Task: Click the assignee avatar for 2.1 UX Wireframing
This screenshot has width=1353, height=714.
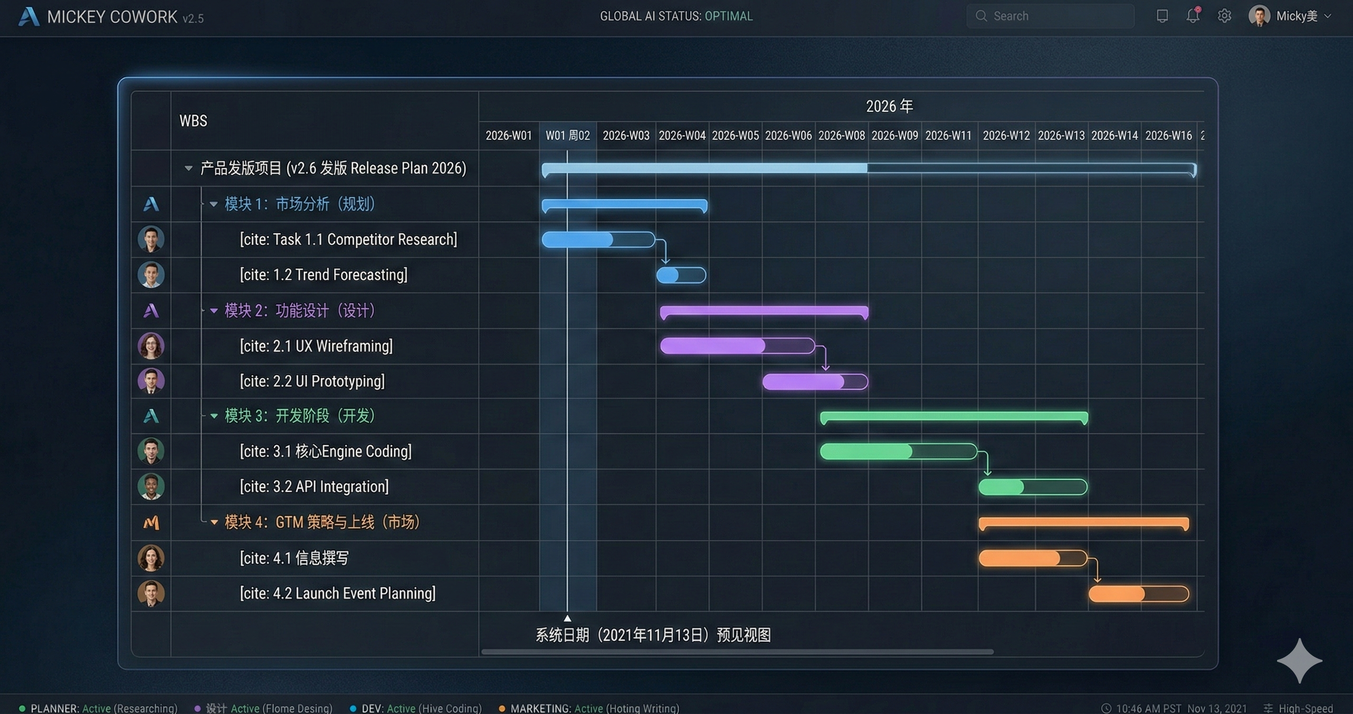Action: pyautogui.click(x=151, y=346)
